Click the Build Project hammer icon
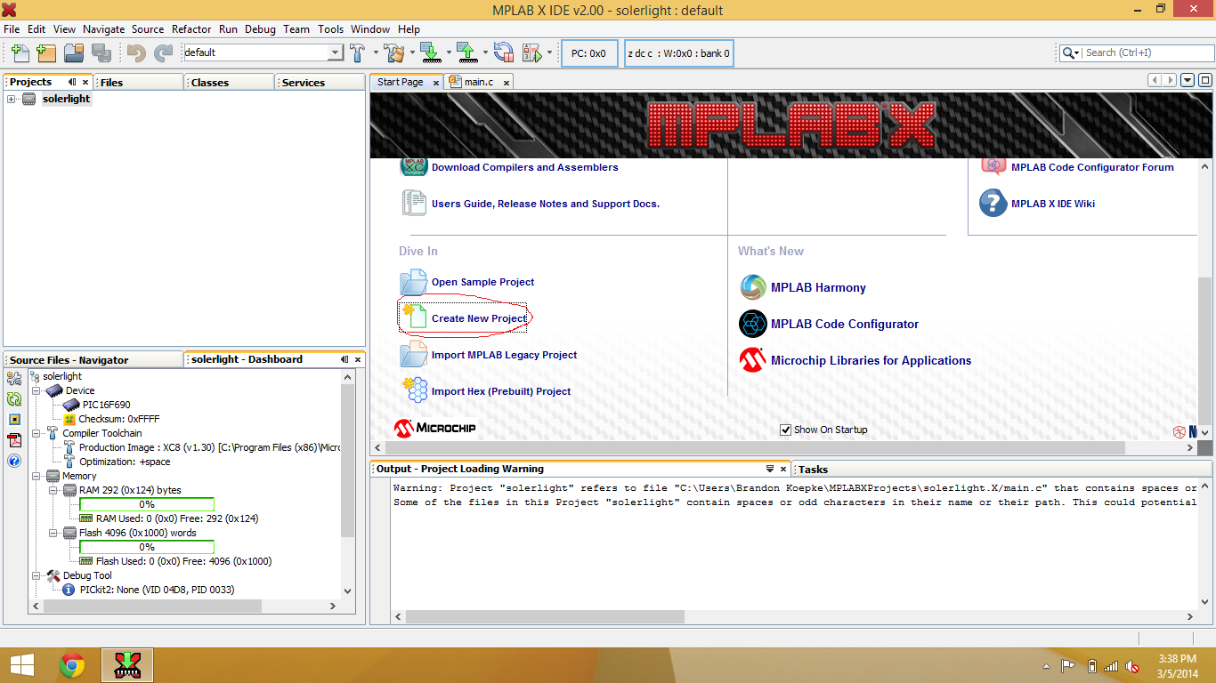 357,52
